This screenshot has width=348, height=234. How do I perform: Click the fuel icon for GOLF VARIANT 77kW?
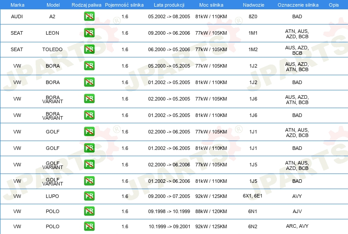click(x=89, y=165)
